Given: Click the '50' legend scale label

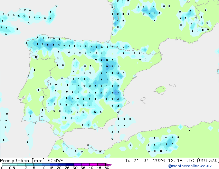Looking at the screenshot, I should pyautogui.click(x=107, y=168).
